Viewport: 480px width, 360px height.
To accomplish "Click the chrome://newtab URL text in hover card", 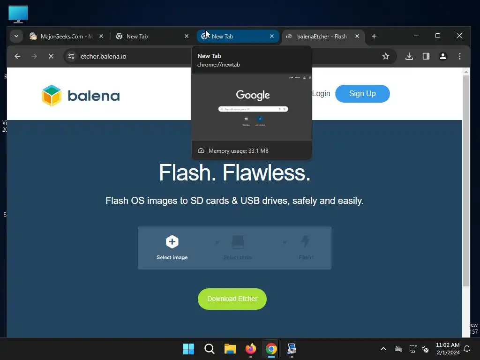I will click(218, 65).
